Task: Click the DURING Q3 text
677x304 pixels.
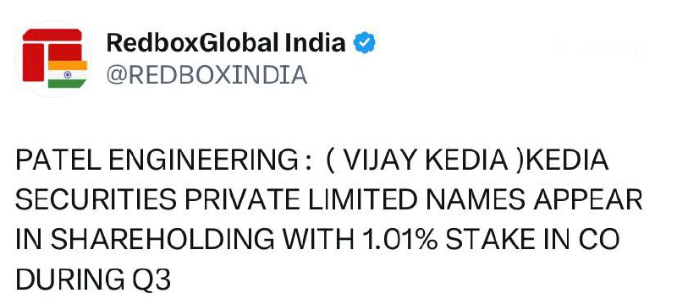Action: pyautogui.click(x=93, y=280)
